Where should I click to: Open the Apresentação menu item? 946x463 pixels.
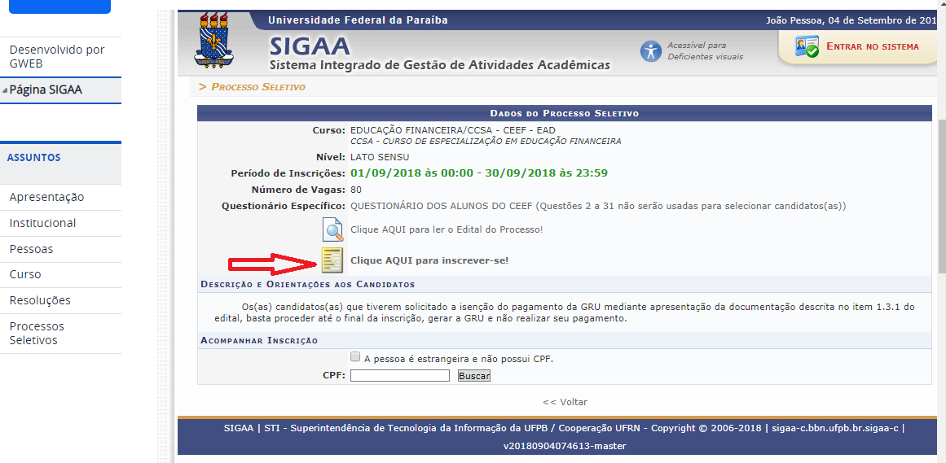pos(46,197)
